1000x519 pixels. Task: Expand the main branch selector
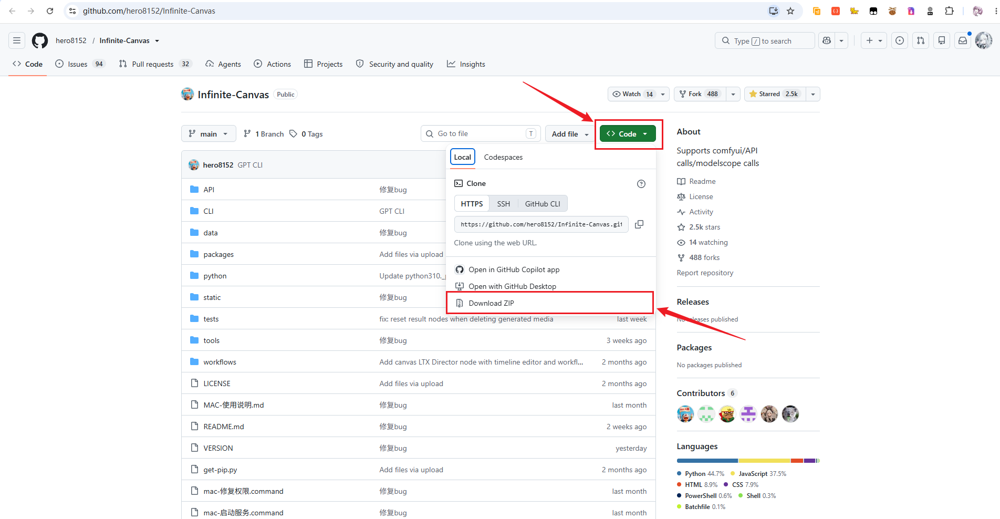pos(209,134)
